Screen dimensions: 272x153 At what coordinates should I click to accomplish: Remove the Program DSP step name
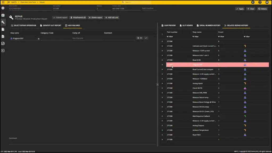(x=39, y=39)
